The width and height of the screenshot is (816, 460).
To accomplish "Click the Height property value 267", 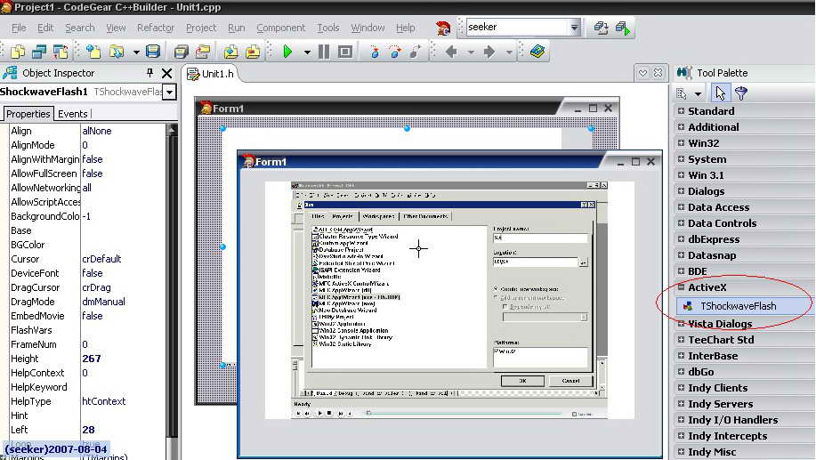I will tap(92, 359).
